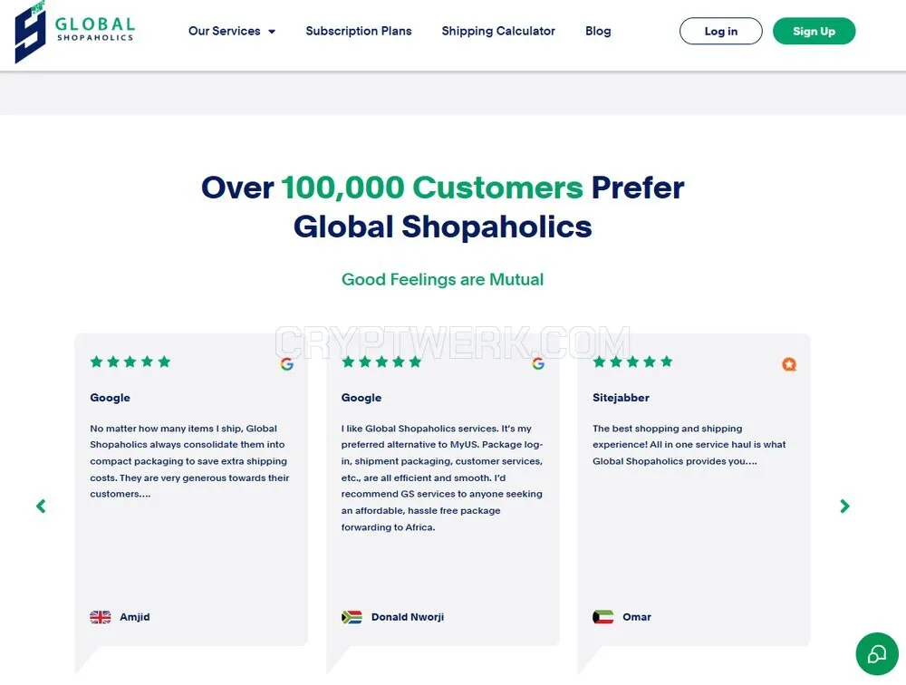906x685 pixels.
Task: Show previous reviews with left arrow
Action: click(x=41, y=507)
